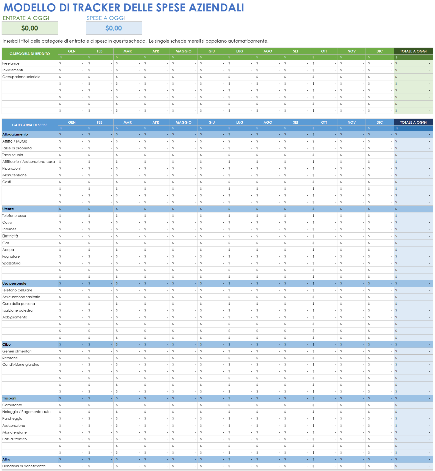The height and width of the screenshot is (471, 435).
Task: Select the ENTRATE A OGGI total cell
Action: (30, 28)
